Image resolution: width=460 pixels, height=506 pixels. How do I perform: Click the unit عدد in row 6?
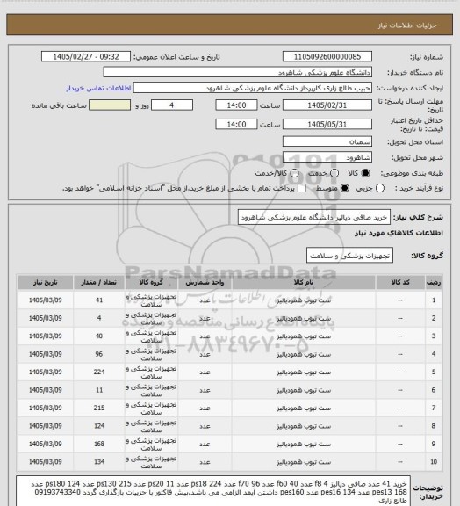(205, 390)
